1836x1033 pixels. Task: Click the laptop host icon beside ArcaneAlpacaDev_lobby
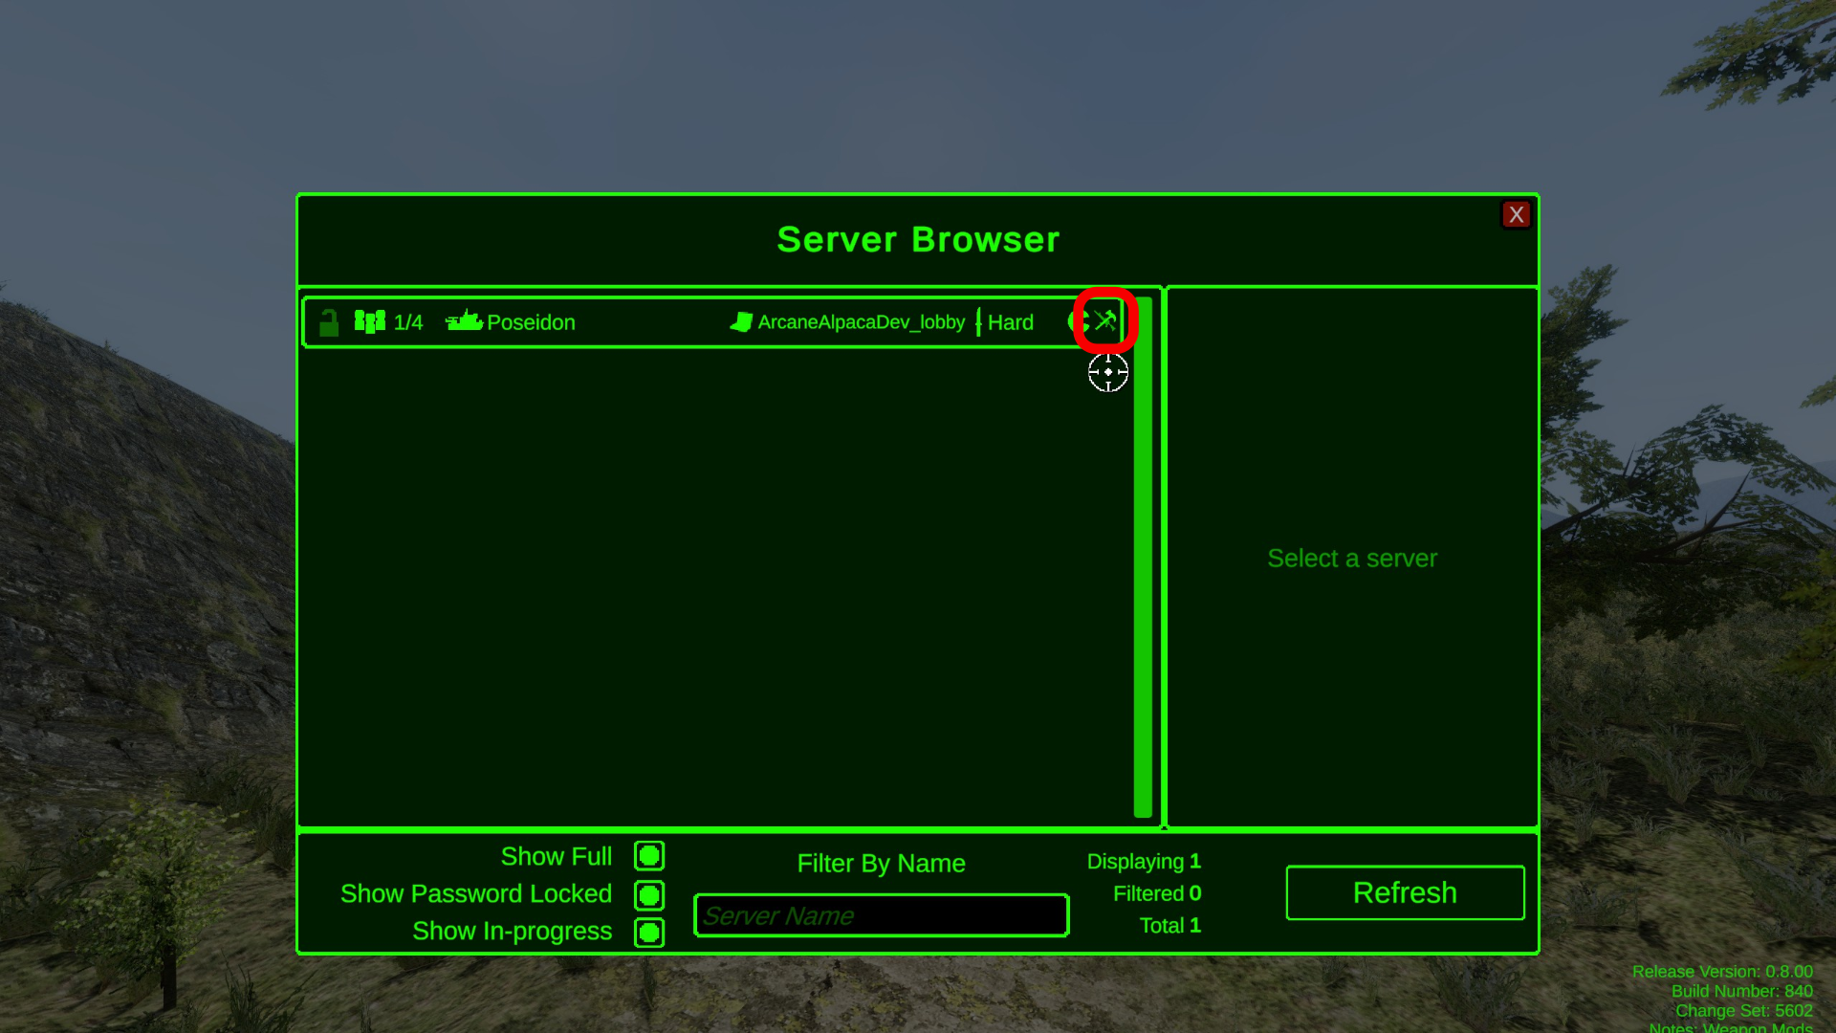(x=741, y=322)
